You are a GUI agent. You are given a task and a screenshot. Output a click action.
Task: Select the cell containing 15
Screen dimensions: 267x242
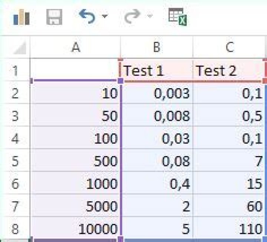pos(229,183)
